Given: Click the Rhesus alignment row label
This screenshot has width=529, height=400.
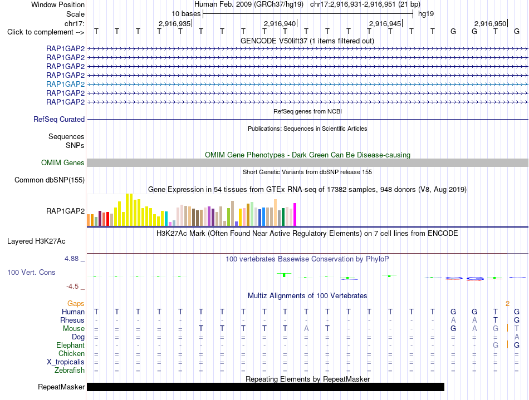Looking at the screenshot, I should point(72,320).
